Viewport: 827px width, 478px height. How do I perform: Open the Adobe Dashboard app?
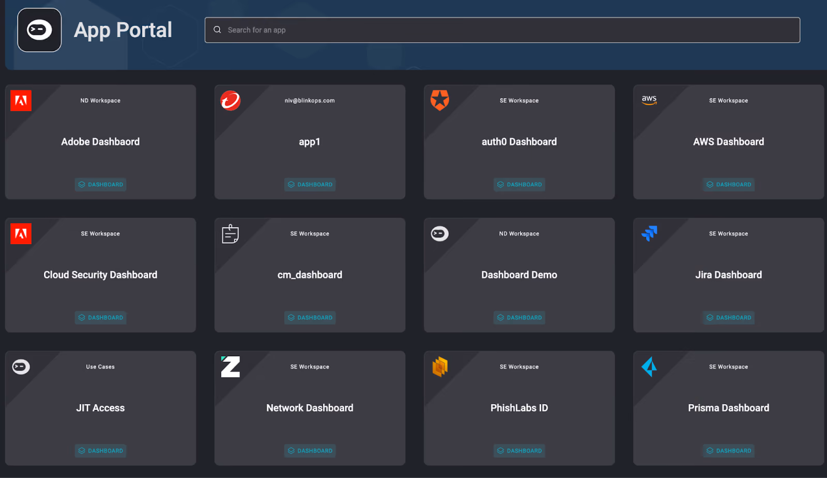click(x=100, y=142)
